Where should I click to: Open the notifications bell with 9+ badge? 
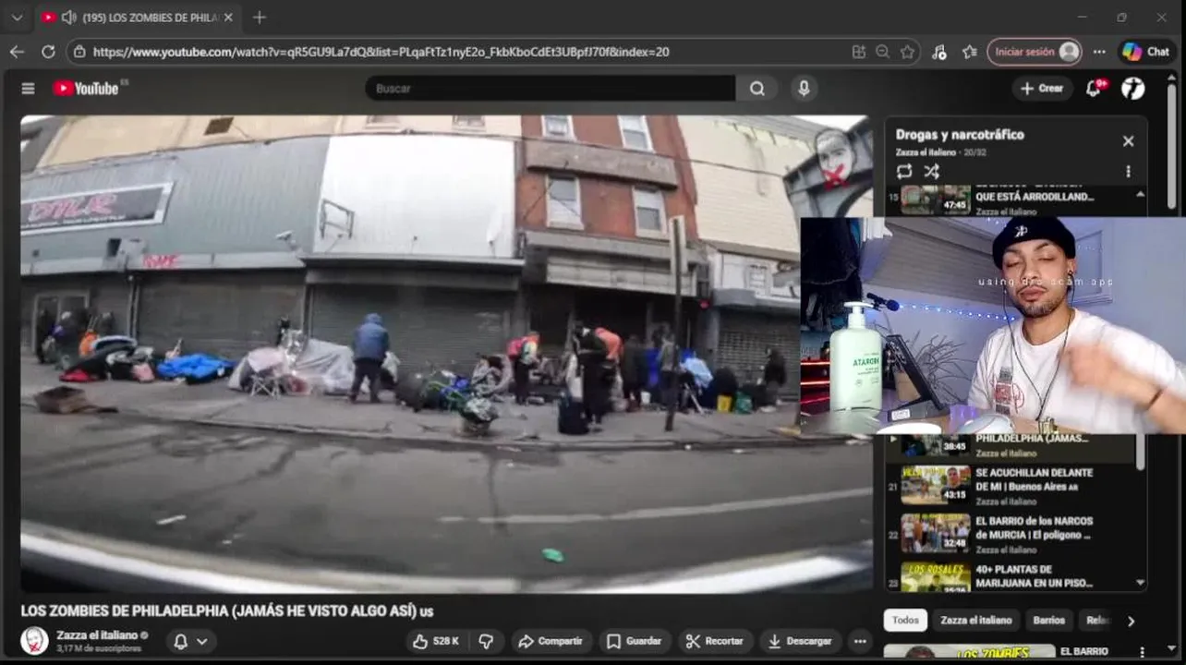(x=1095, y=89)
